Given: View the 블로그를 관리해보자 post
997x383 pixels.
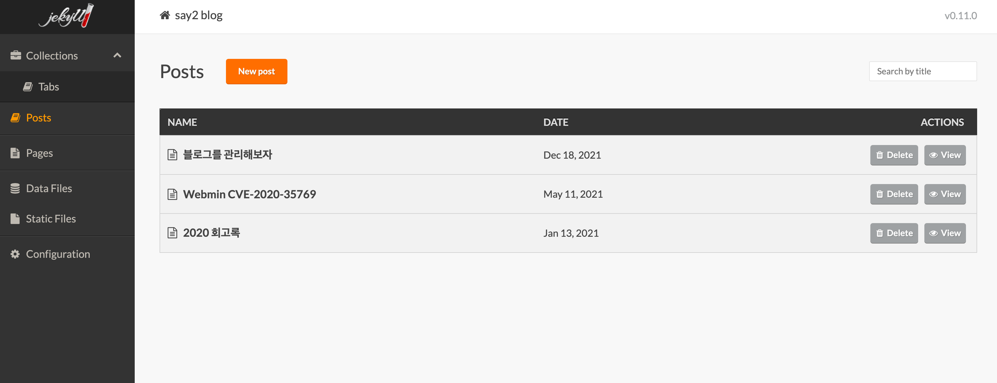Looking at the screenshot, I should pyautogui.click(x=945, y=155).
